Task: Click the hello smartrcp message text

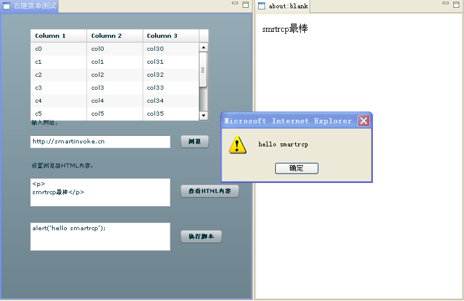Action: tap(283, 145)
